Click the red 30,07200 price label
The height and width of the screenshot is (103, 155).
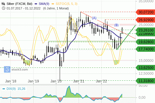[x=145, y=12]
